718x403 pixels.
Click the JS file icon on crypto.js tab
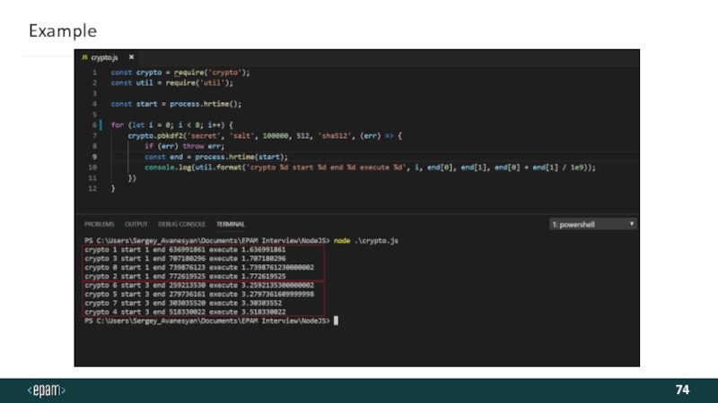point(85,57)
